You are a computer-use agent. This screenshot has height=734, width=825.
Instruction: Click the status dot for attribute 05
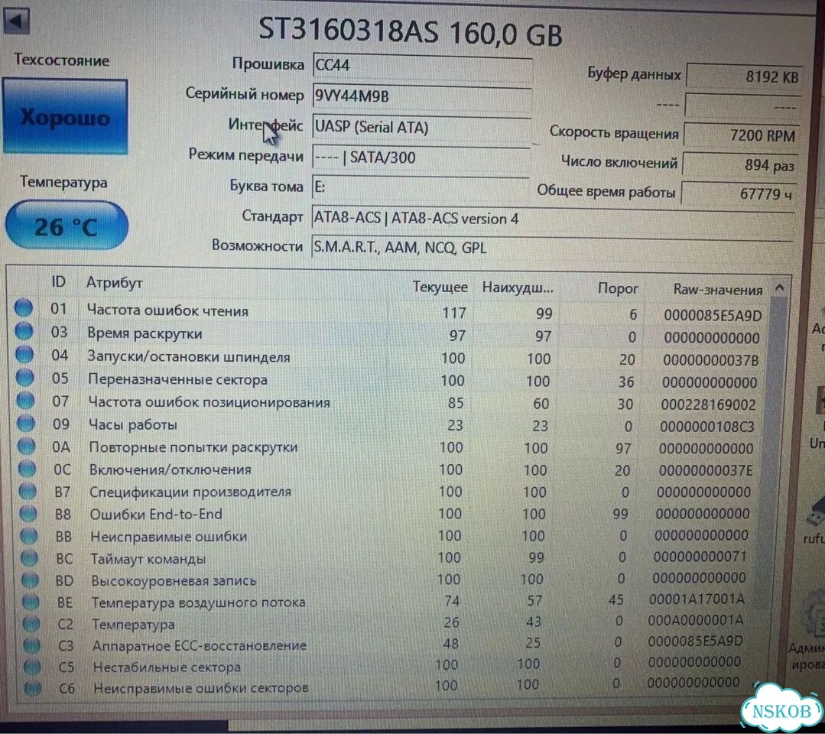pyautogui.click(x=25, y=377)
